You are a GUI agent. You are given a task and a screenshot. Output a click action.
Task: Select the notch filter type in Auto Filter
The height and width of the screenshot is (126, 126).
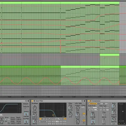50,119
